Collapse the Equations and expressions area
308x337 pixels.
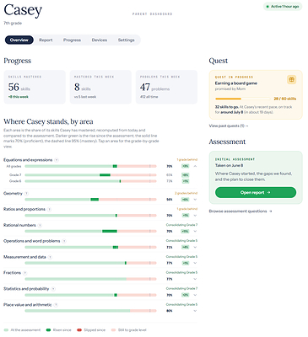coord(195,166)
